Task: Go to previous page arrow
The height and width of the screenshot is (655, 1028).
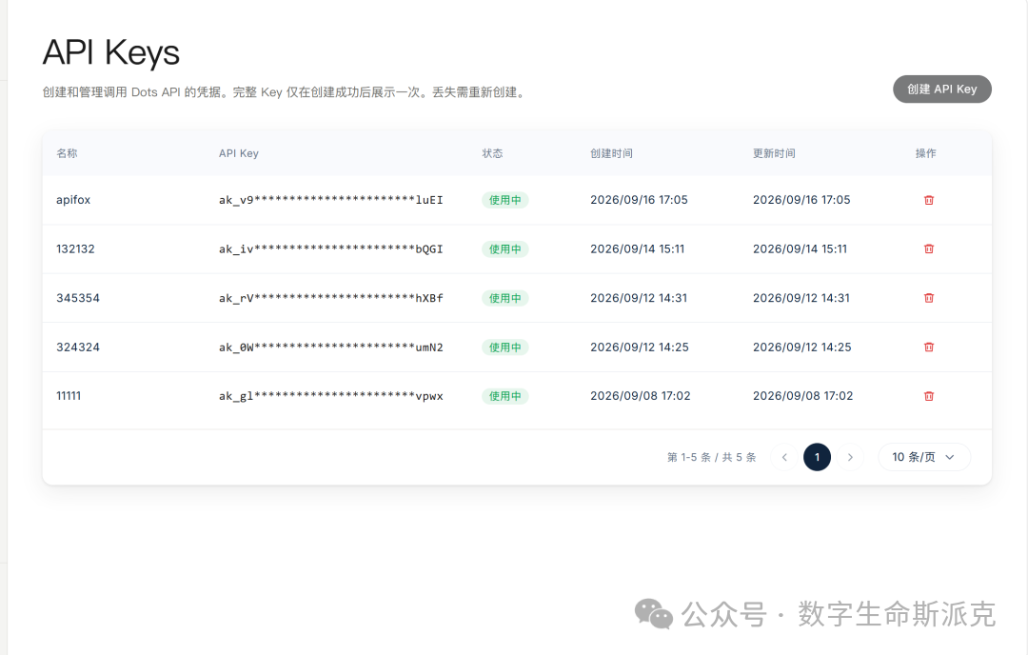Action: tap(784, 457)
